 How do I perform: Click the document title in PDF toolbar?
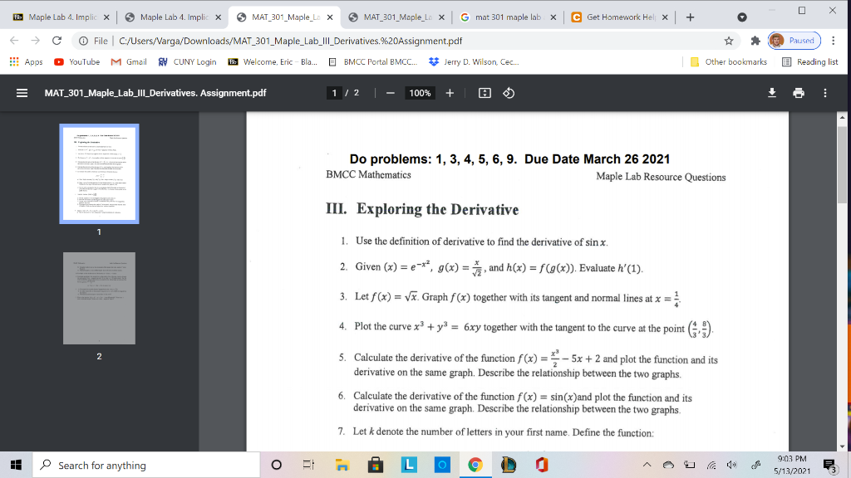click(x=155, y=93)
